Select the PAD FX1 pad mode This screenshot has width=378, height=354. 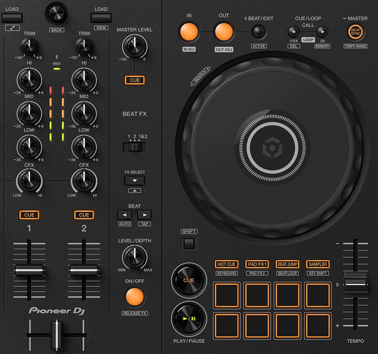pyautogui.click(x=257, y=264)
